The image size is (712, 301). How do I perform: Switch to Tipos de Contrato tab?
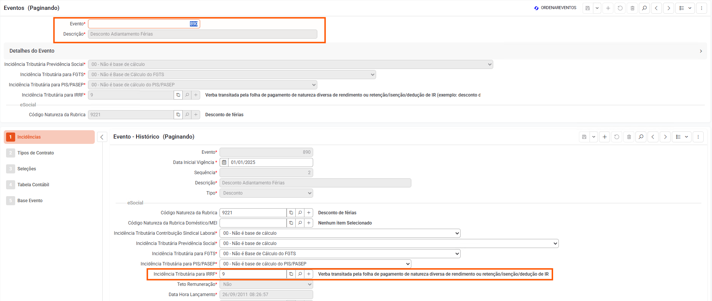pyautogui.click(x=36, y=153)
